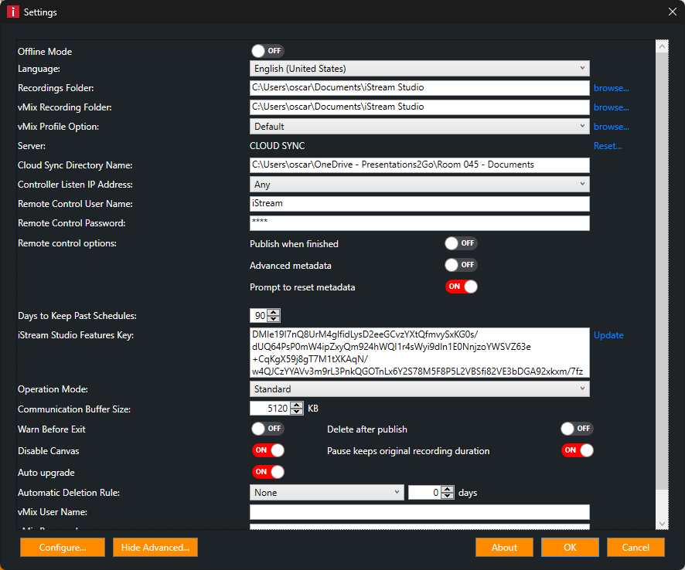Click scrollbar down arrow
This screenshot has width=685, height=570.
point(662,524)
